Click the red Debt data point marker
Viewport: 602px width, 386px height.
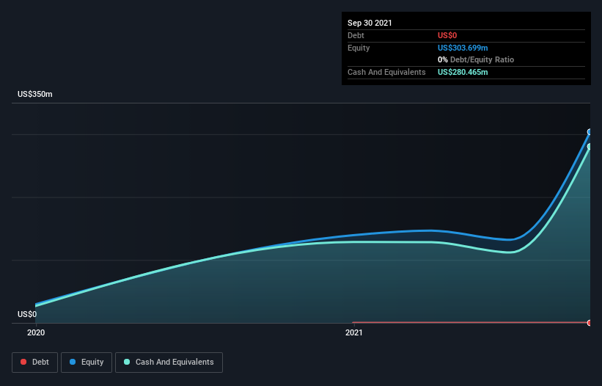[590, 323]
